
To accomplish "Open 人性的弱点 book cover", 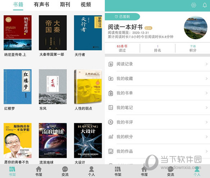I will [x=88, y=86].
